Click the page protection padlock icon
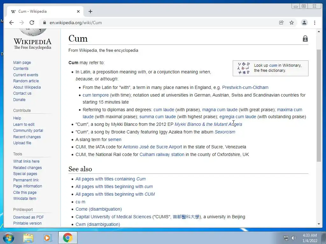 (x=305, y=38)
